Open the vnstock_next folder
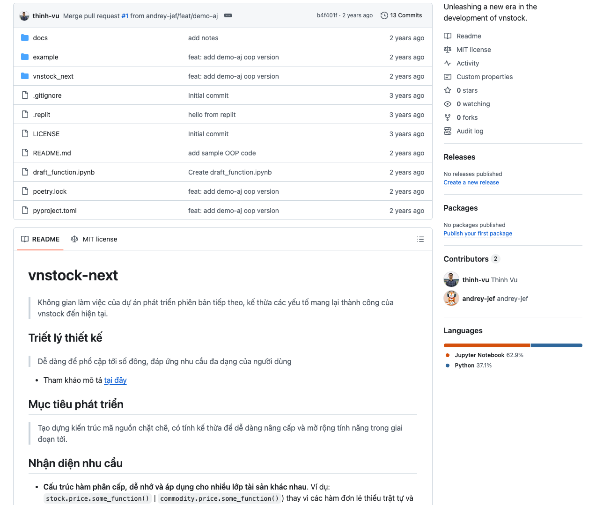Image resolution: width=596 pixels, height=505 pixels. (x=53, y=76)
